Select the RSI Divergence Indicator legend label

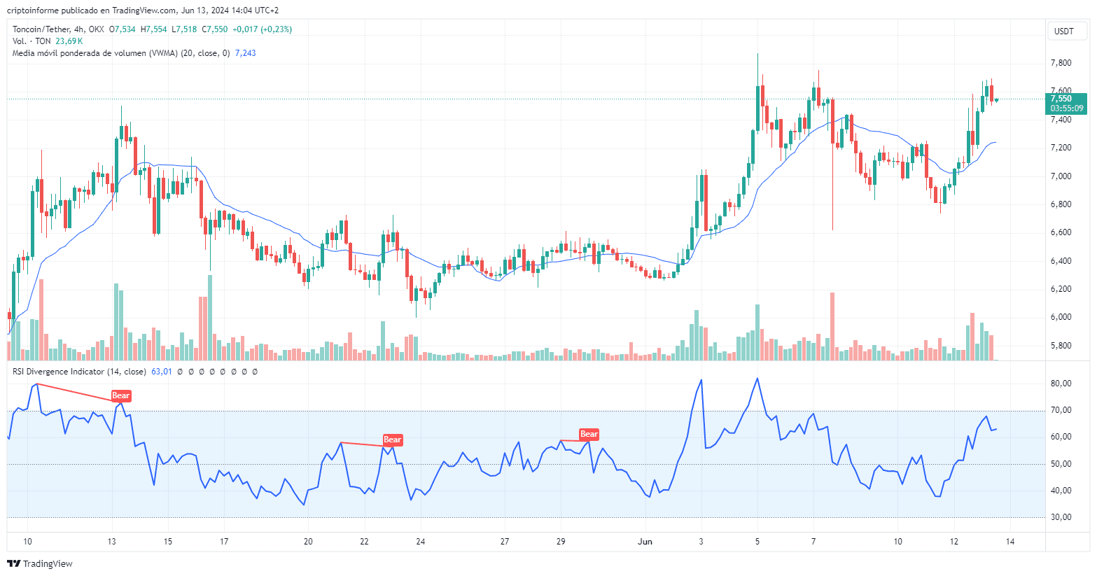tap(79, 372)
